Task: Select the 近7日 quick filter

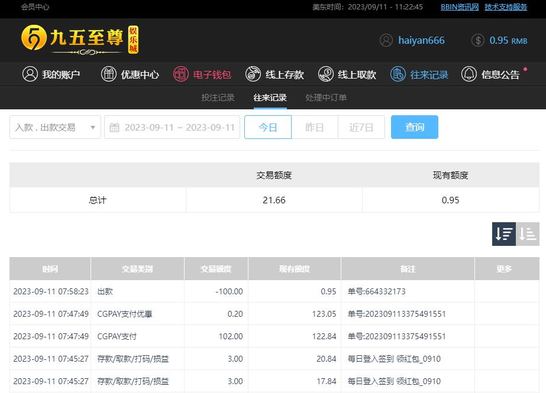Action: tap(361, 127)
